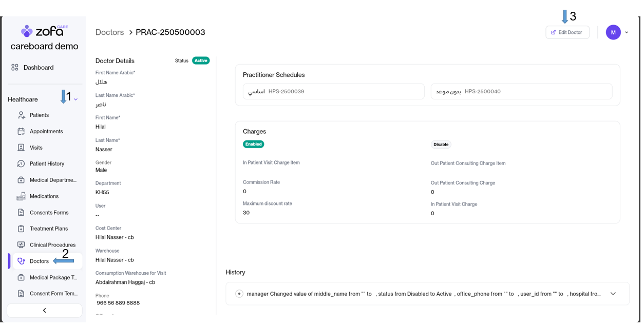Collapse the sidebar with left arrow
The height and width of the screenshot is (328, 644).
[x=45, y=311]
